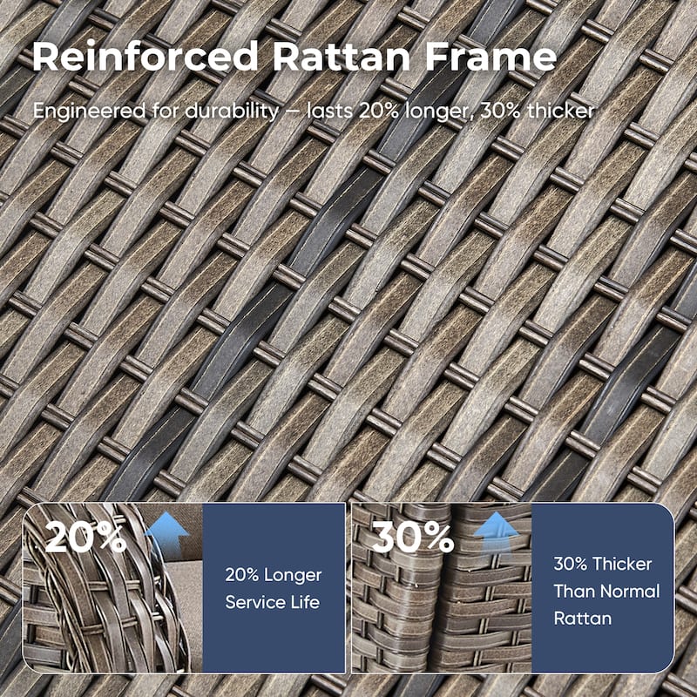The width and height of the screenshot is (697, 697).
Task: Click the large "30%" figure
Action: pyautogui.click(x=413, y=537)
